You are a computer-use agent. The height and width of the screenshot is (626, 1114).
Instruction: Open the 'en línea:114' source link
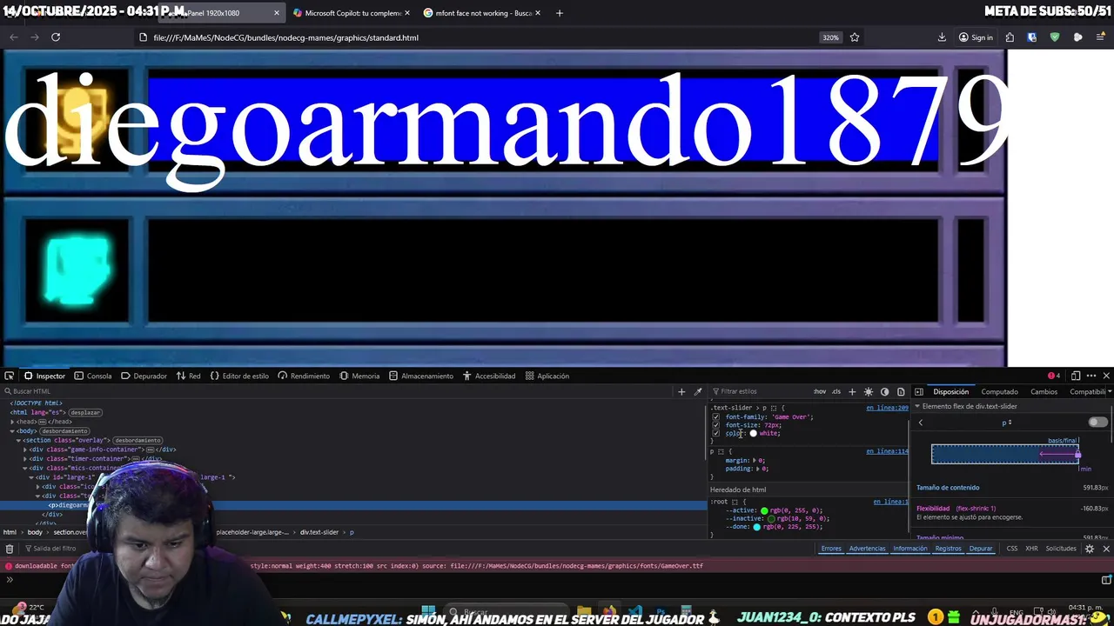tap(887, 451)
